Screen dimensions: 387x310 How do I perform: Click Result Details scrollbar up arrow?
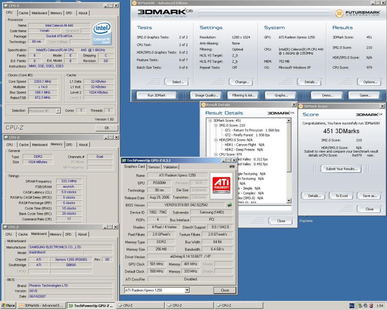pyautogui.click(x=289, y=120)
